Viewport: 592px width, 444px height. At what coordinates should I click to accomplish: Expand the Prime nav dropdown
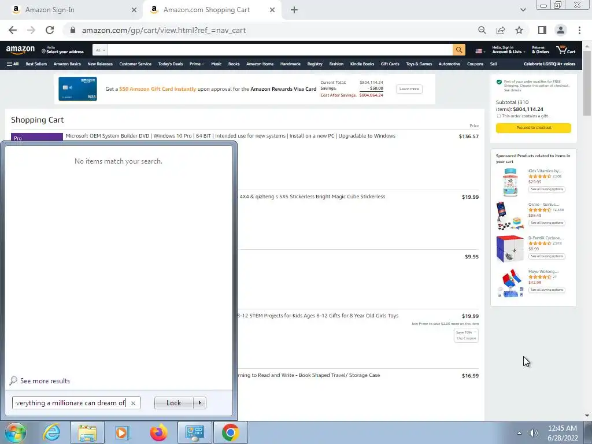point(197,64)
